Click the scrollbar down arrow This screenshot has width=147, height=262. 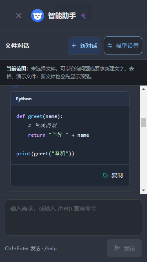click(143, 190)
